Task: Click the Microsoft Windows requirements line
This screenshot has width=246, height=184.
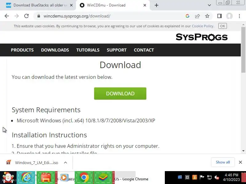Action: (x=86, y=121)
